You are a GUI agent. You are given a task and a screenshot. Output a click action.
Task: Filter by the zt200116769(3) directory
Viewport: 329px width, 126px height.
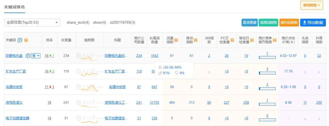coord(122,22)
